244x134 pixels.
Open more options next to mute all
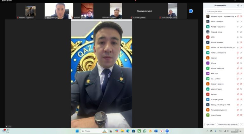click(x=241, y=124)
